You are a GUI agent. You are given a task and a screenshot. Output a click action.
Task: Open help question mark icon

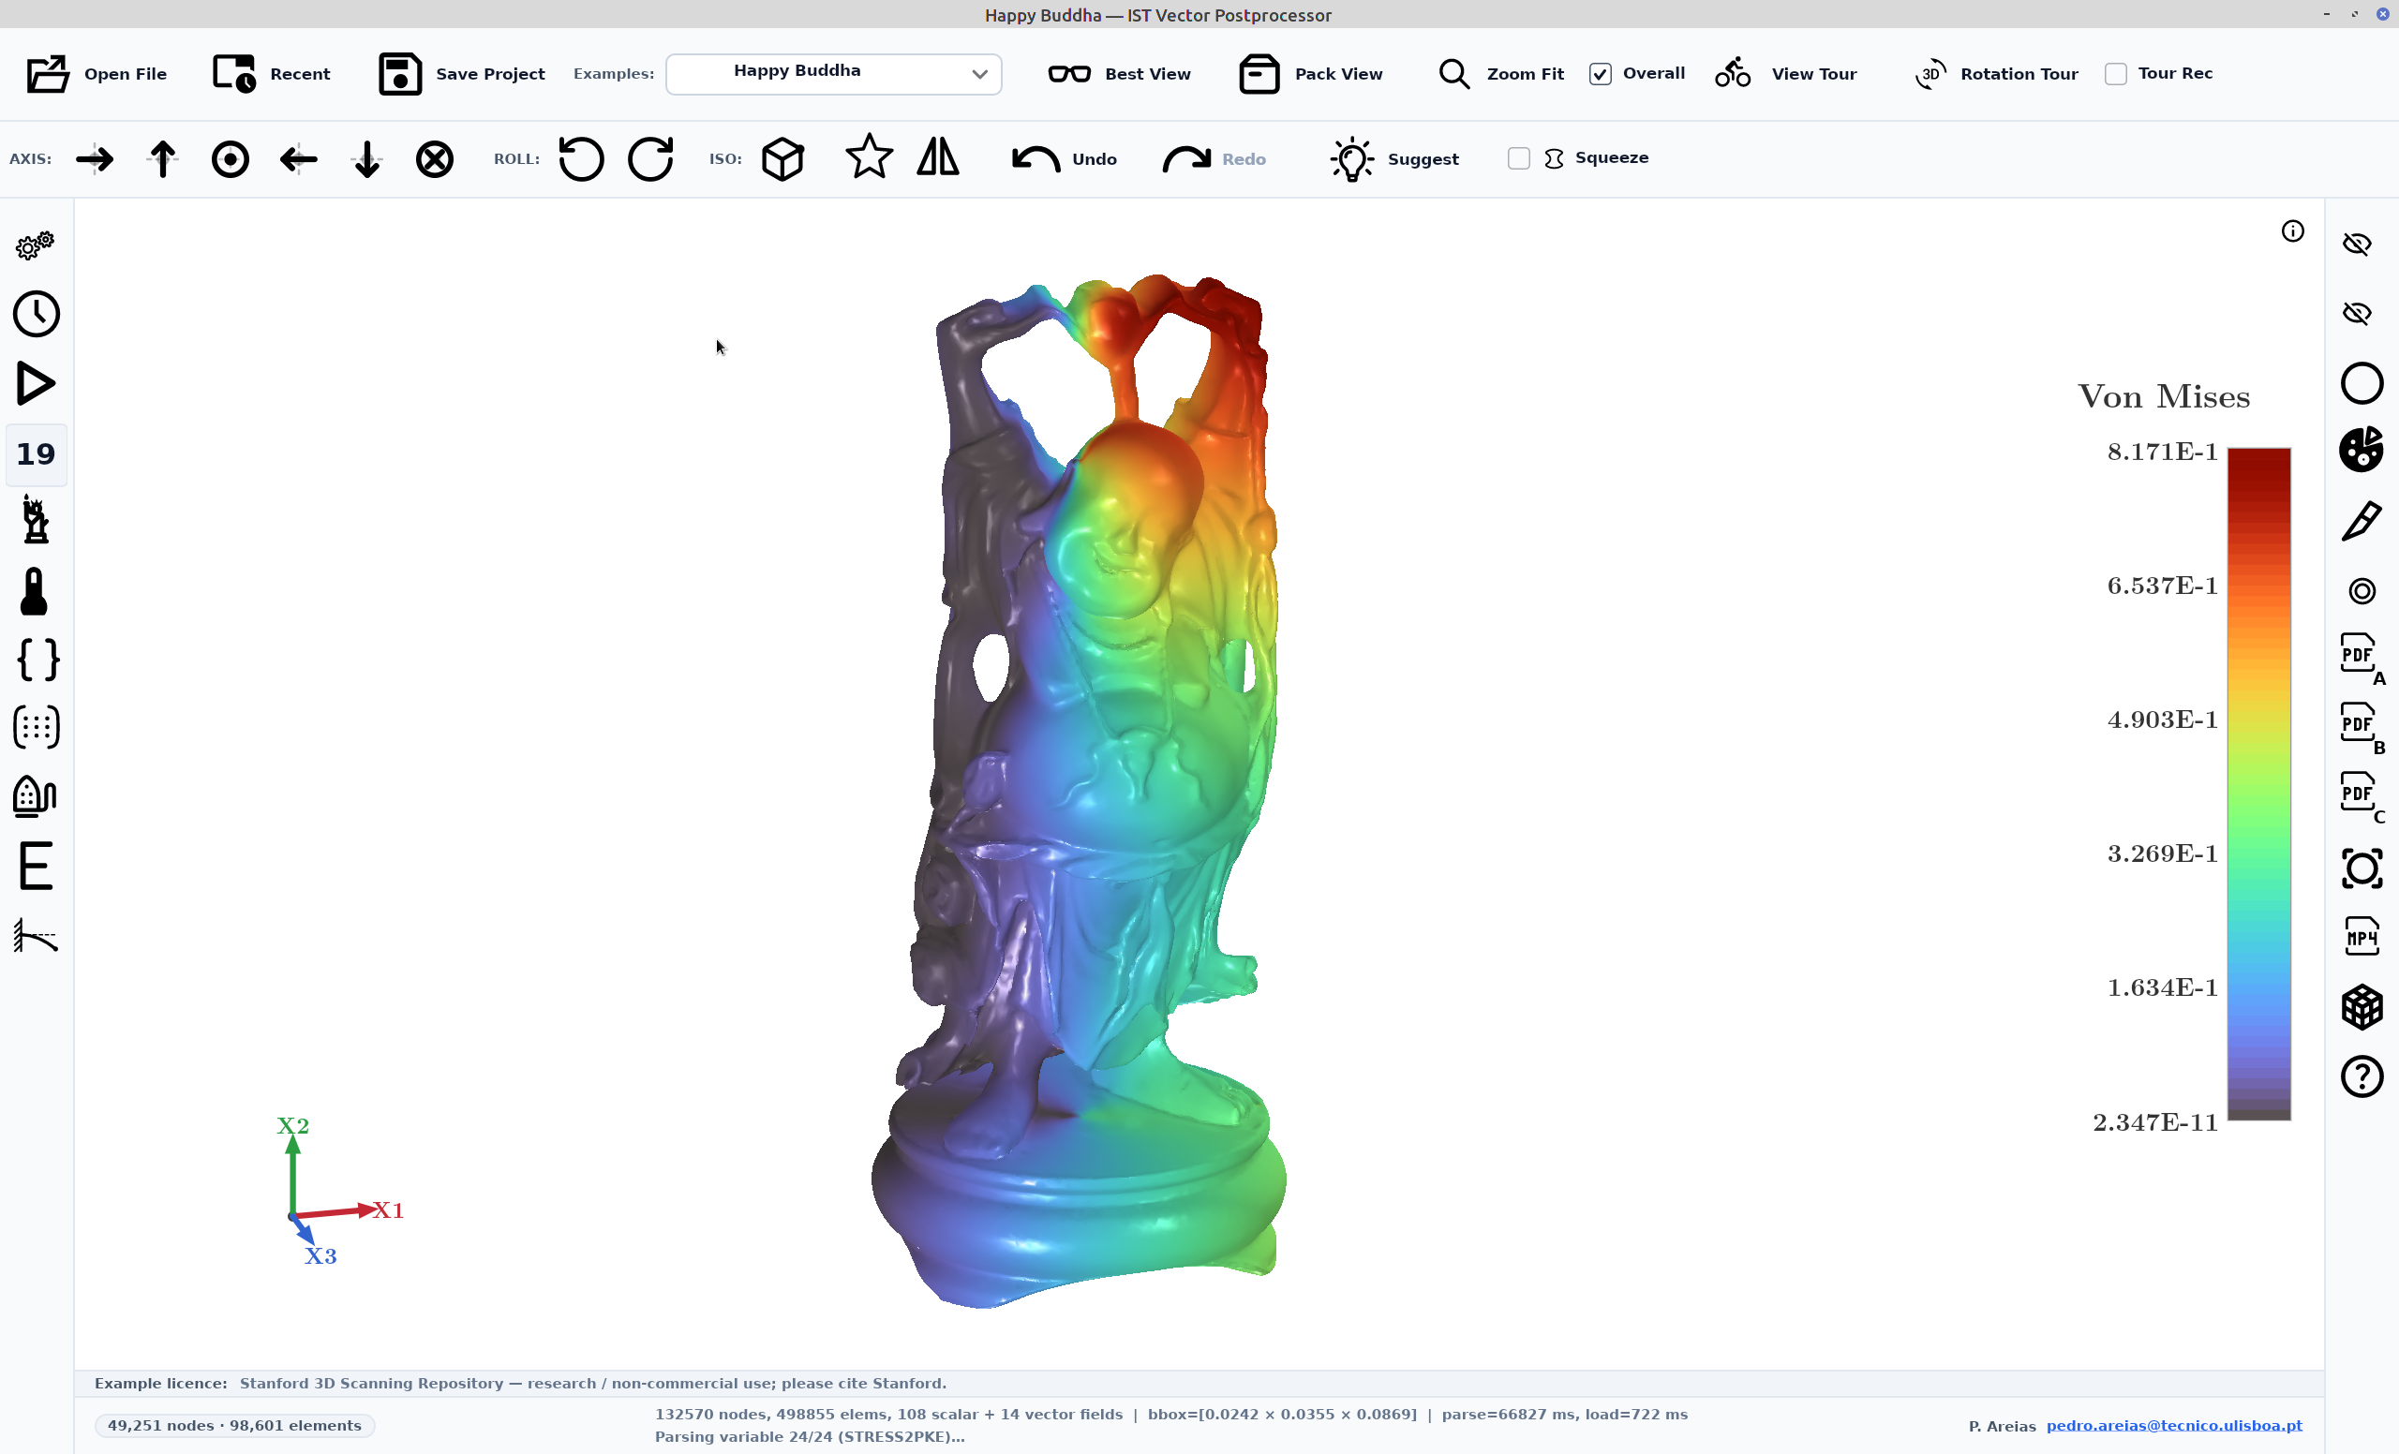pos(2361,1076)
